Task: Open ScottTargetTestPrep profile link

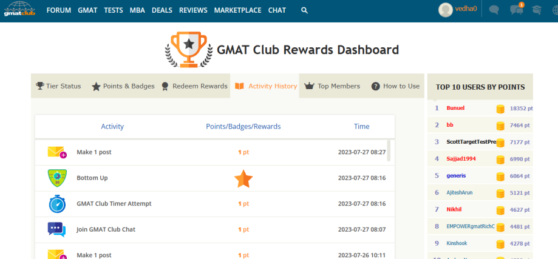Action: (471, 142)
